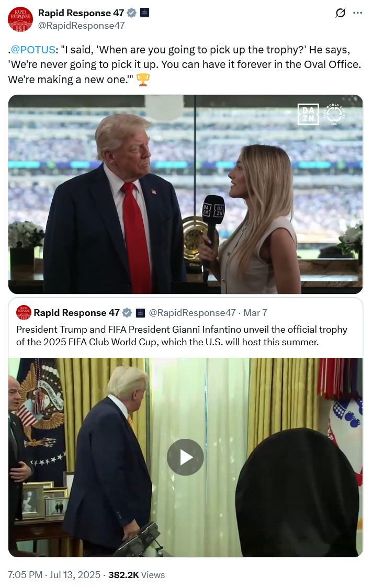
Task: Click the affiliation badge in the quoted tweet
Action: 140,312
